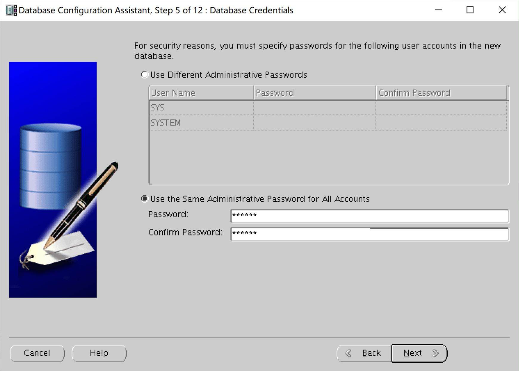This screenshot has width=519, height=371.
Task: Select the SYSTEM user row
Action: [328, 122]
